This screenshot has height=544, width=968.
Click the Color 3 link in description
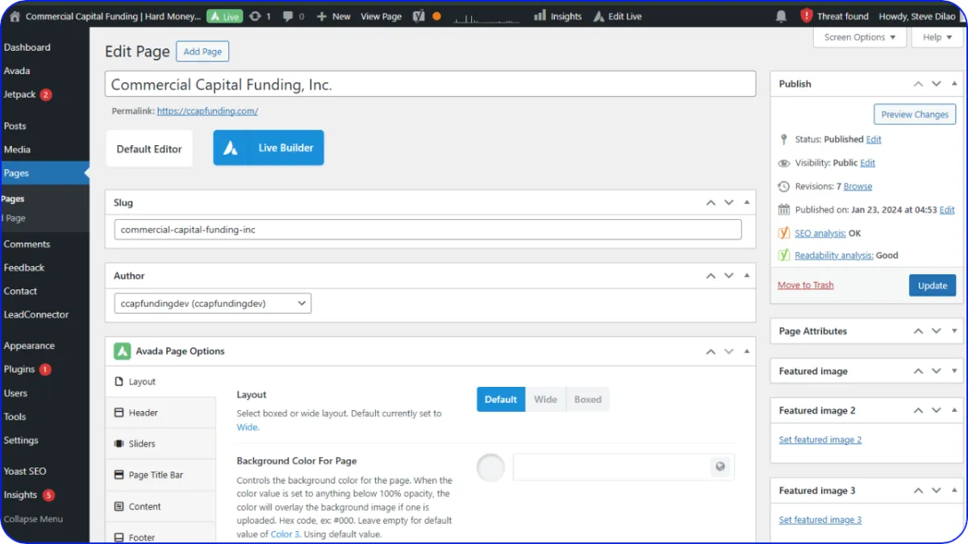pyautogui.click(x=285, y=534)
